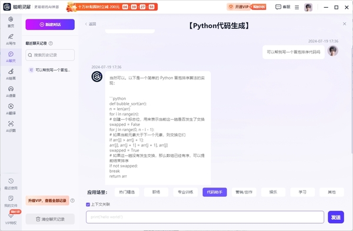The image size is (353, 231).
Task: Select the 职场 scenario tab
Action: pos(156,192)
